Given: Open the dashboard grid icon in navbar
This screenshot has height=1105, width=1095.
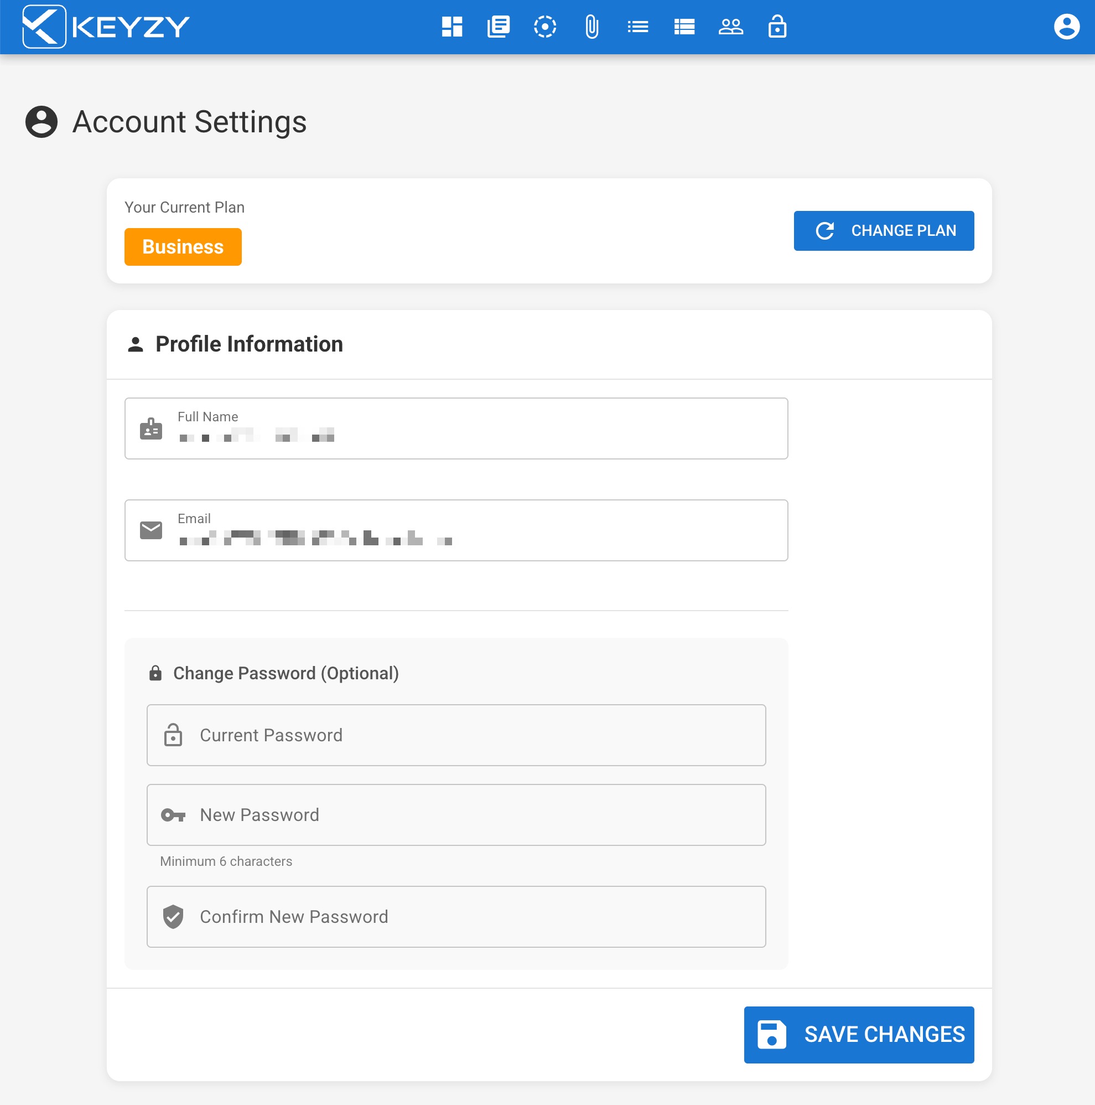Looking at the screenshot, I should (x=452, y=27).
